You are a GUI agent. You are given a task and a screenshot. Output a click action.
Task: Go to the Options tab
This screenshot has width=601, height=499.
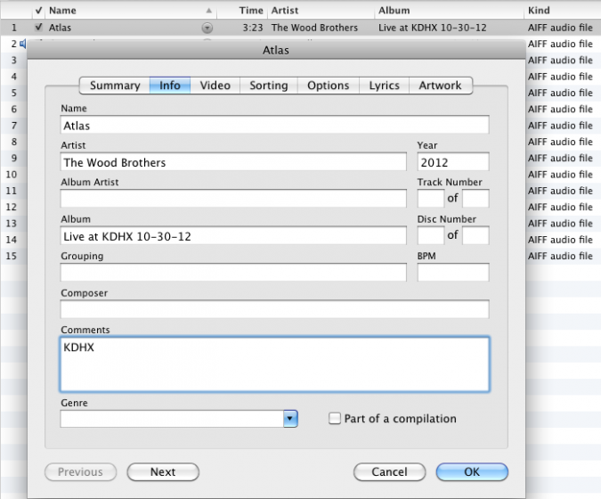pyautogui.click(x=328, y=86)
